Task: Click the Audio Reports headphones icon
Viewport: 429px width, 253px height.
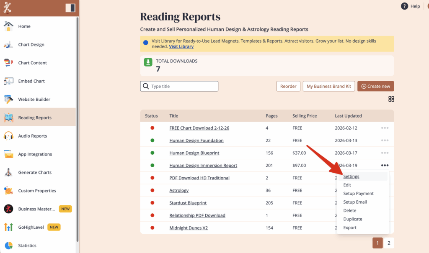Action: [x=8, y=136]
